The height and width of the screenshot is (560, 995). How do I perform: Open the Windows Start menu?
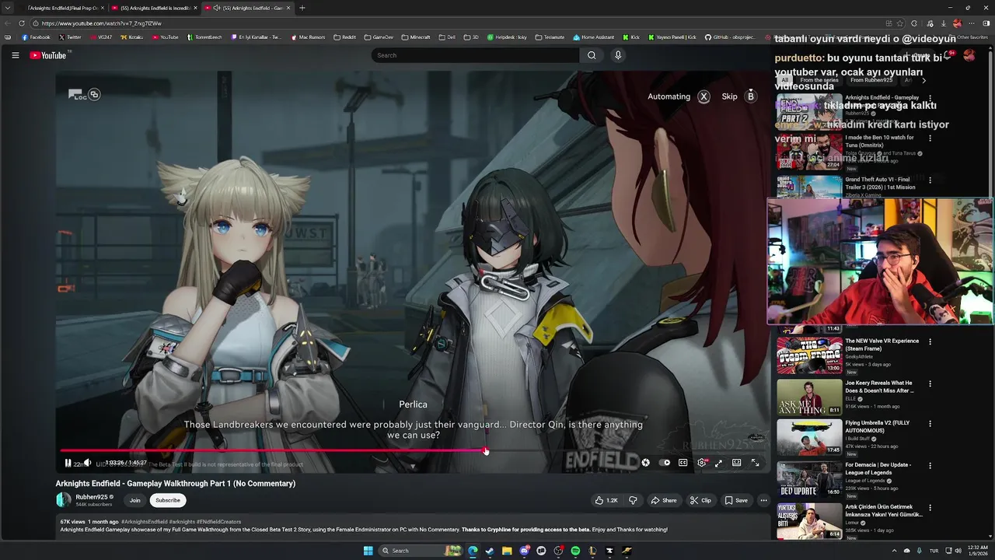point(368,551)
